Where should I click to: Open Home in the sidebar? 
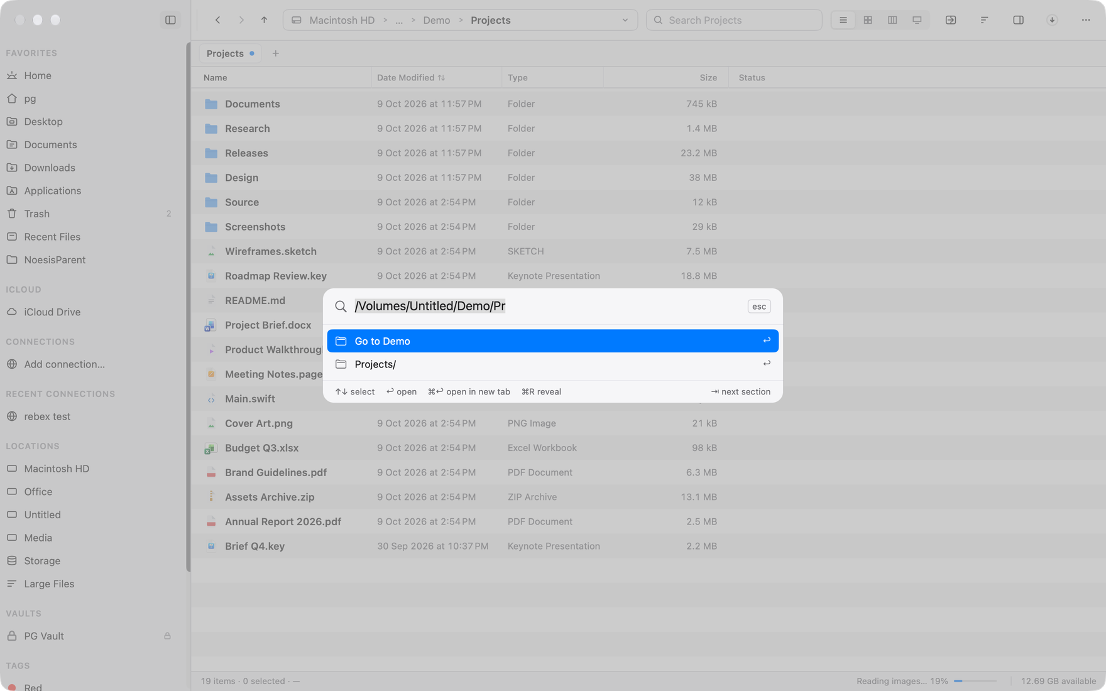click(38, 75)
